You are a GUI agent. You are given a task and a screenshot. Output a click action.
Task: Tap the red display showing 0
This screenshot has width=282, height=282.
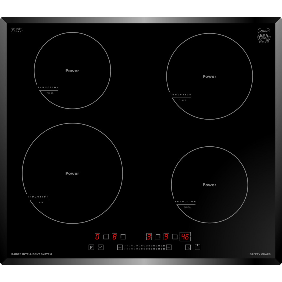click(97, 237)
